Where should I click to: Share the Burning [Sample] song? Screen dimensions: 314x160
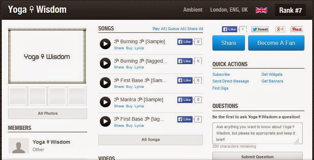tap(119, 48)
